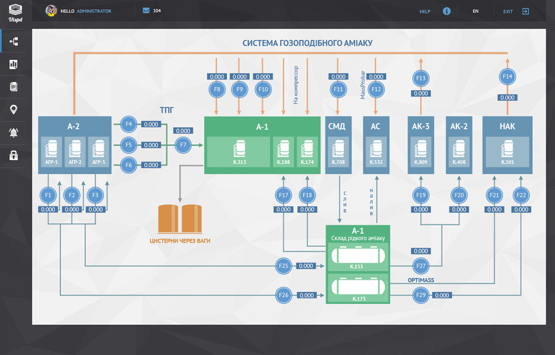Select the АГР-1 unit in A-2

[x=51, y=152]
